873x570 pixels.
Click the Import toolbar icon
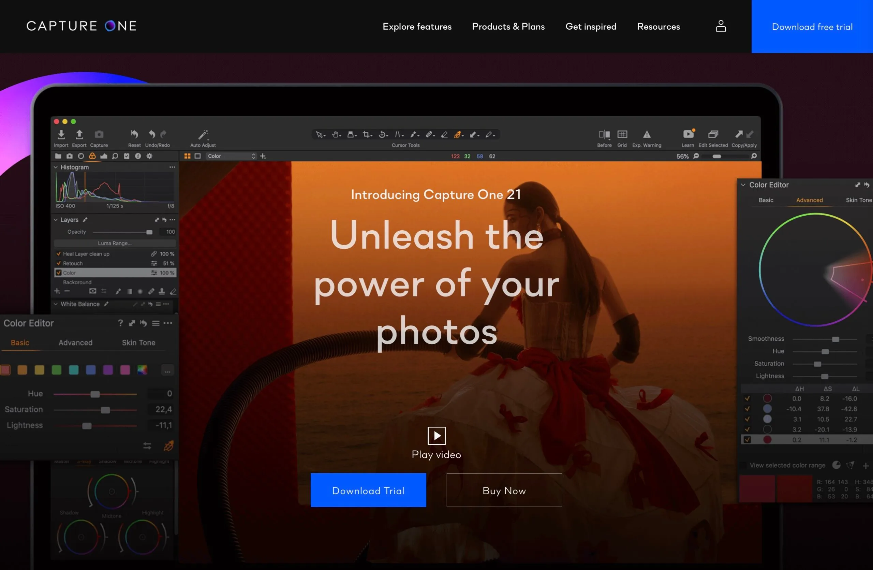click(61, 134)
